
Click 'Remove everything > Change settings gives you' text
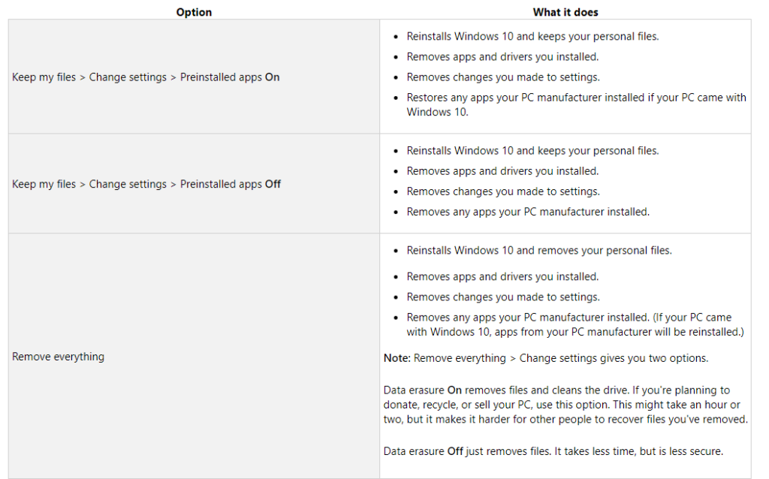coord(561,358)
